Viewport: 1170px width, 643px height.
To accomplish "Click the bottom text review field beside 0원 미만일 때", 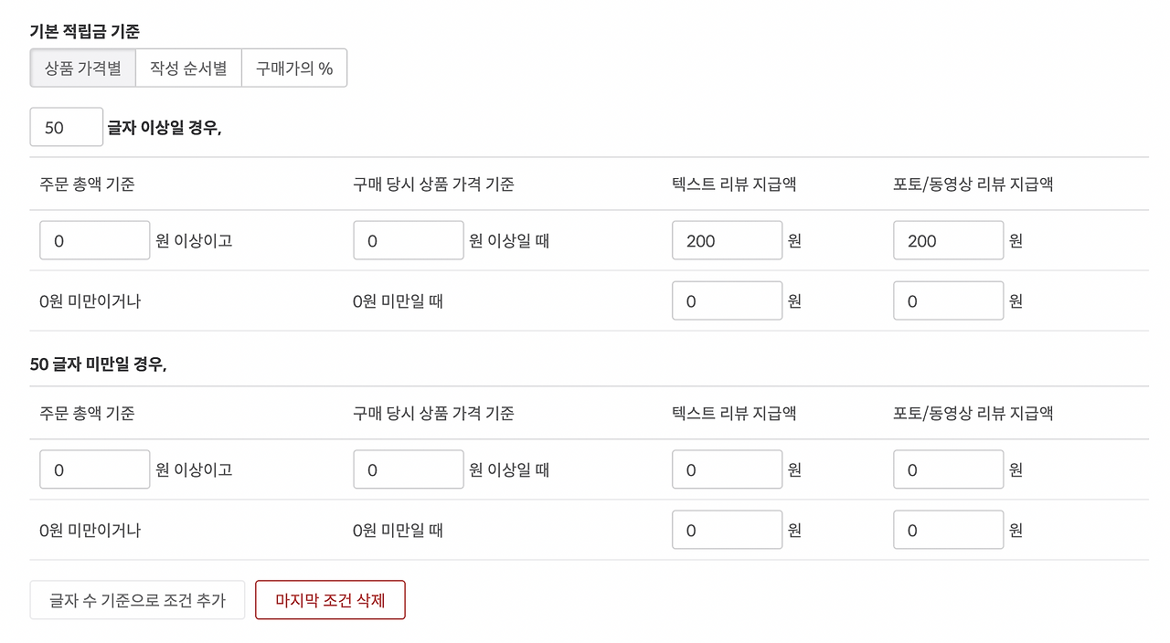I will click(727, 529).
